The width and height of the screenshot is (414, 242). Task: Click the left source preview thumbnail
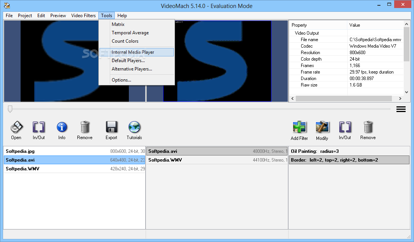pos(74,61)
